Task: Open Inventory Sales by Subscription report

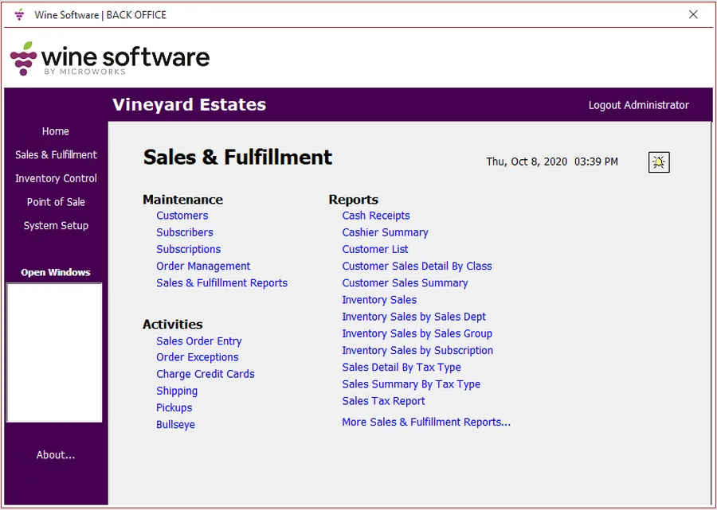Action: click(x=417, y=351)
